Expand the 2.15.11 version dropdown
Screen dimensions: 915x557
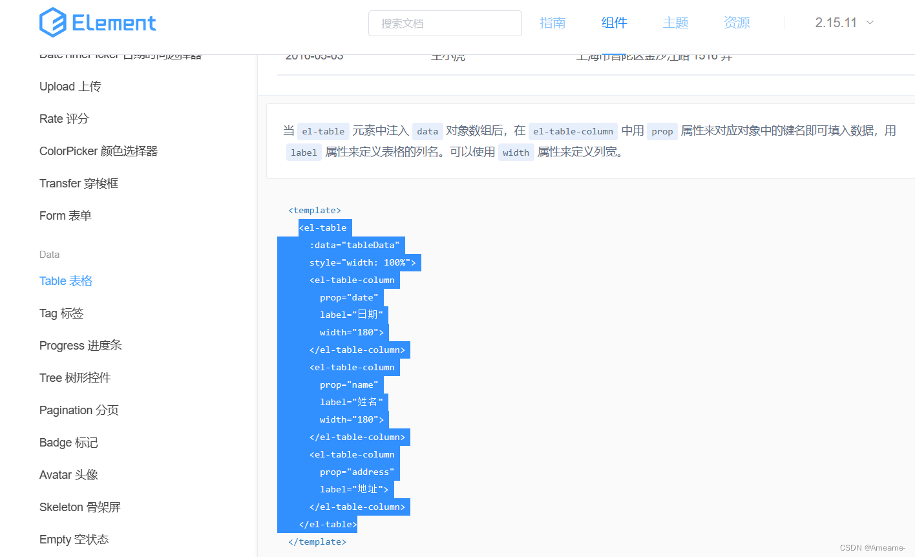pyautogui.click(x=845, y=23)
